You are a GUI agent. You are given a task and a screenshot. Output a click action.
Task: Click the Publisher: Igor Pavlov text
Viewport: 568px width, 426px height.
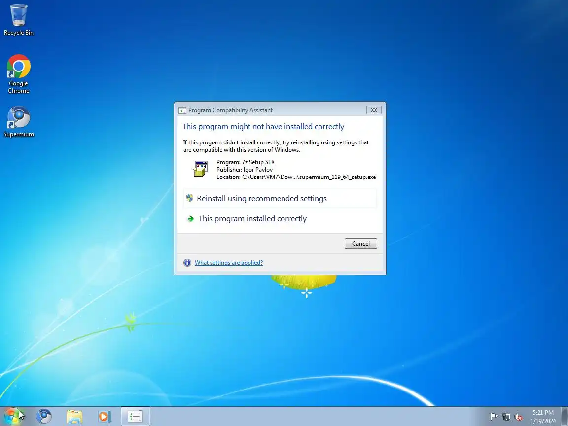click(245, 169)
